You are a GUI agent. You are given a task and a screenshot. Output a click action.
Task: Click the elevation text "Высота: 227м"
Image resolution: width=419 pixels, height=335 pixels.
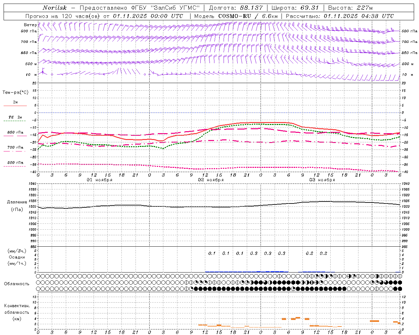(350, 8)
